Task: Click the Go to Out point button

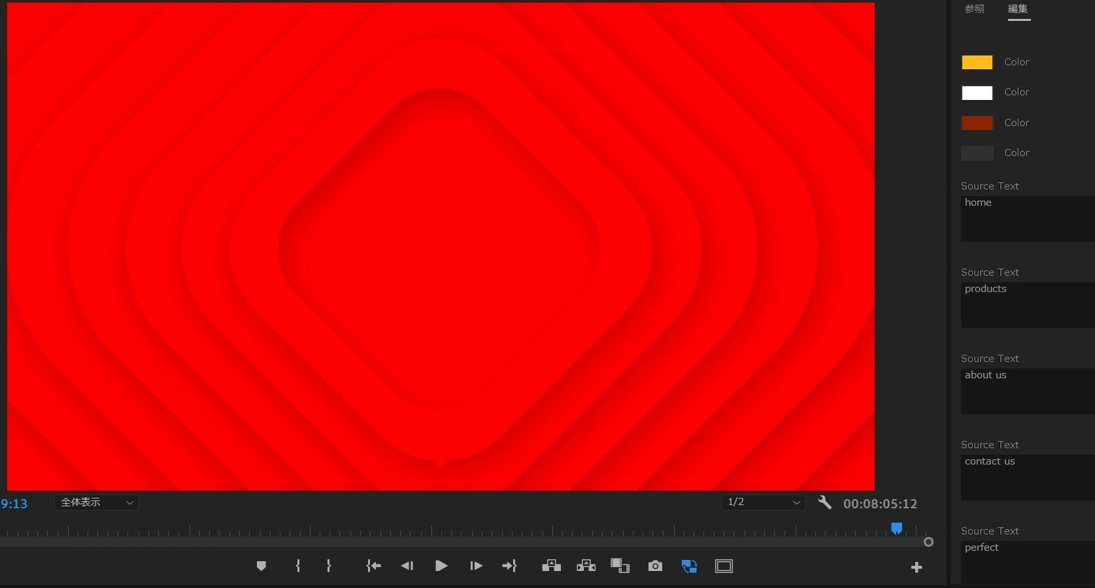Action: click(x=510, y=566)
